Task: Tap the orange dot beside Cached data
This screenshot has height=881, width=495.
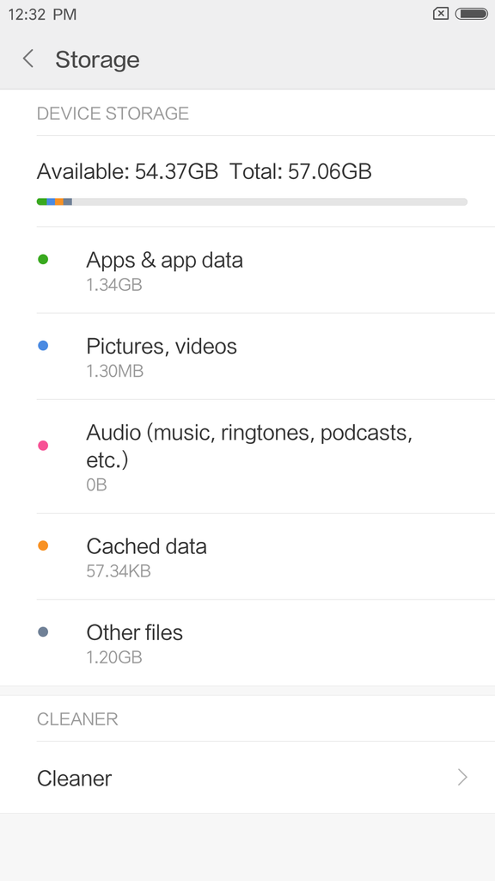Action: pos(43,545)
